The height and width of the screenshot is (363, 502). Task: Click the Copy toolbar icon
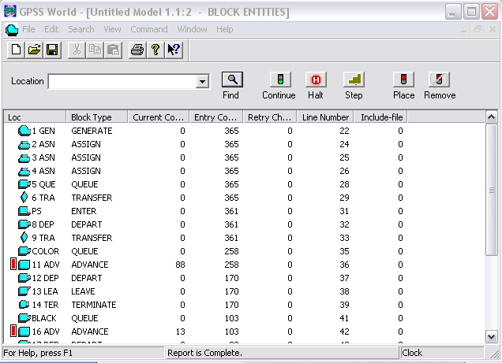point(95,50)
